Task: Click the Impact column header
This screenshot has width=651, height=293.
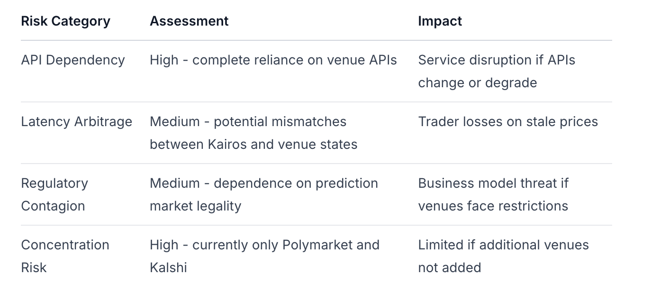Action: [x=440, y=21]
